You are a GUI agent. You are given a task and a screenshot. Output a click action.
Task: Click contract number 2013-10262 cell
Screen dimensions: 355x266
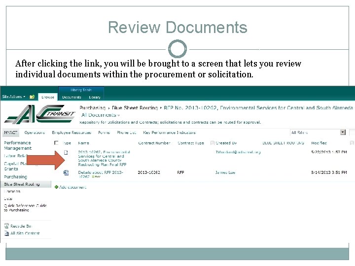pyautogui.click(x=149, y=172)
